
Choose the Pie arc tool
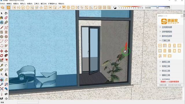[x=6, y=46]
